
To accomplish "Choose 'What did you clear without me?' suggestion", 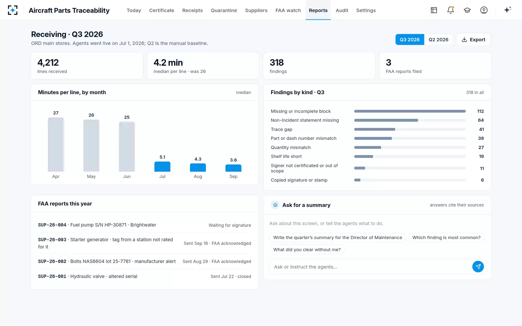I will [x=307, y=250].
